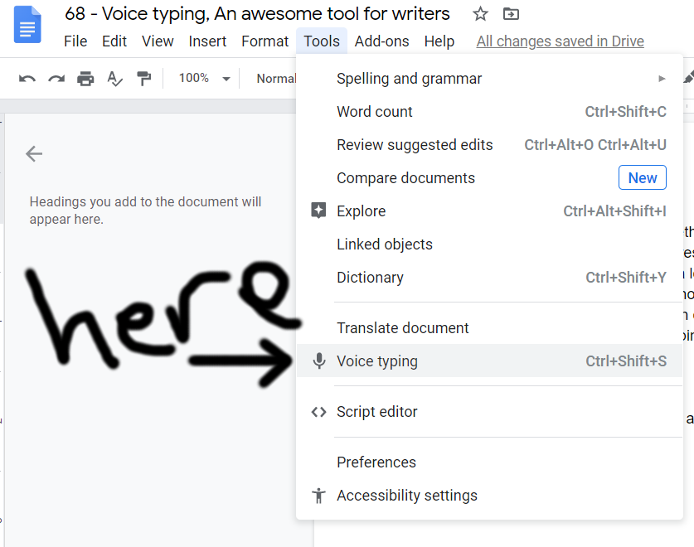This screenshot has height=547, width=694.
Task: Select Review suggested edits
Action: point(489,145)
